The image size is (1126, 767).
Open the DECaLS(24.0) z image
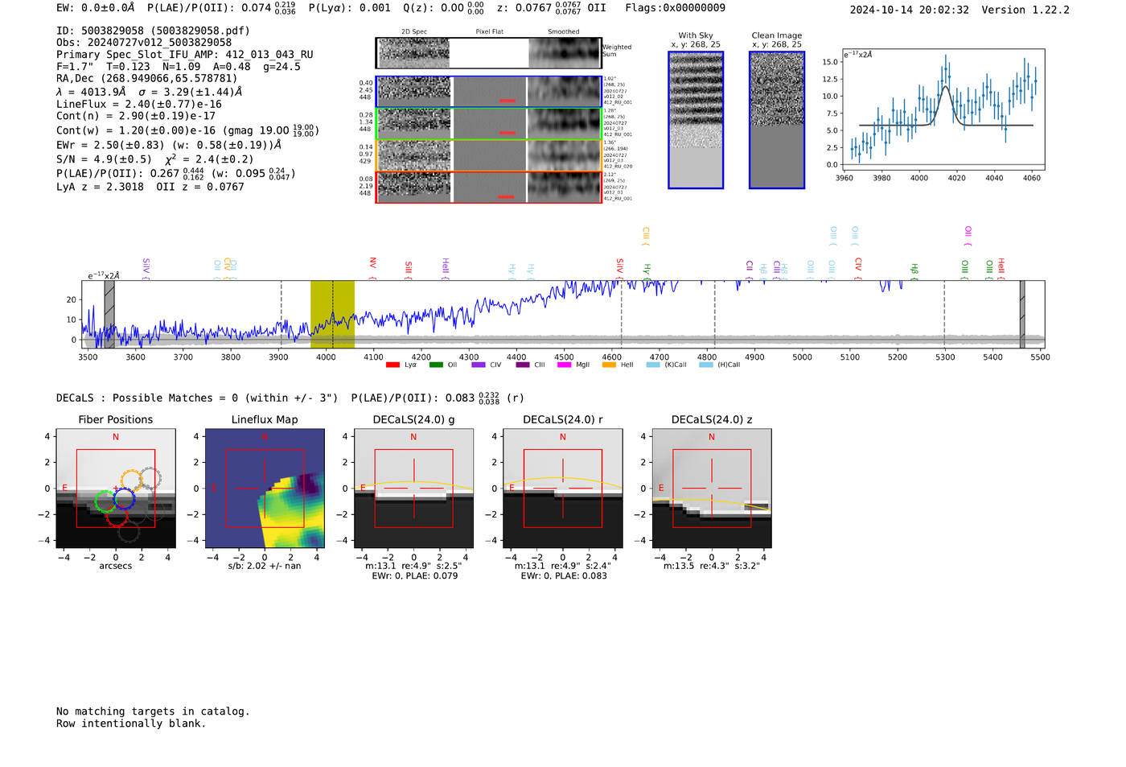coord(712,488)
